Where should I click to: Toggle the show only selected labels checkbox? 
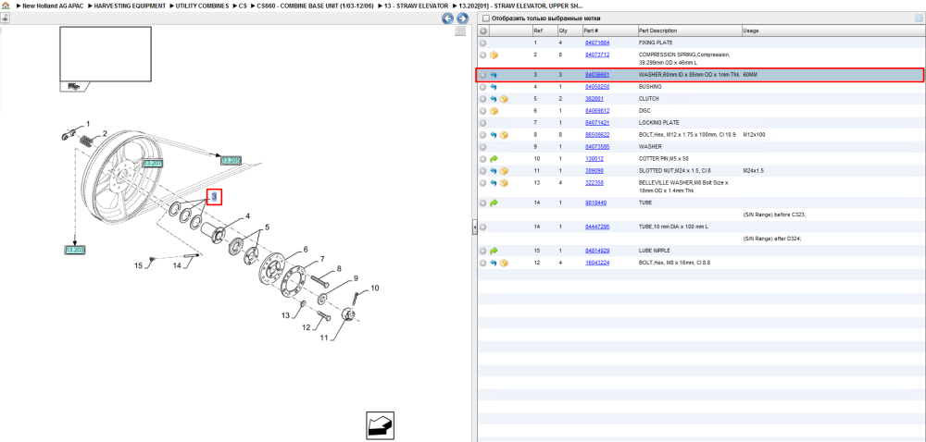click(x=485, y=18)
